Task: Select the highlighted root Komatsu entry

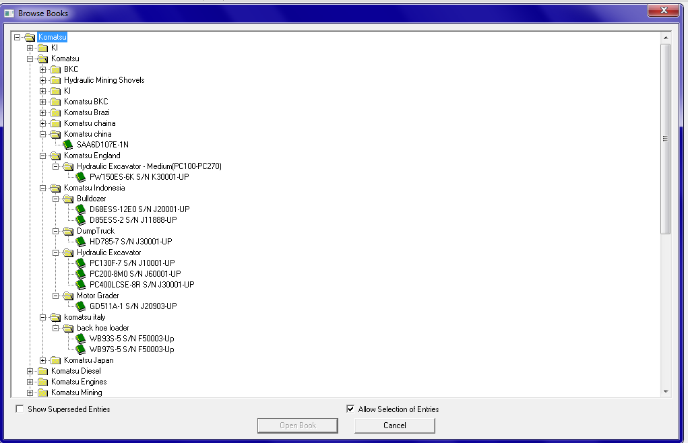Action: click(x=52, y=37)
